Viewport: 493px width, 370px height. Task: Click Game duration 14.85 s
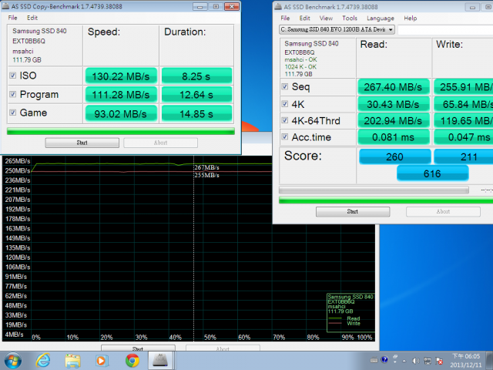196,113
